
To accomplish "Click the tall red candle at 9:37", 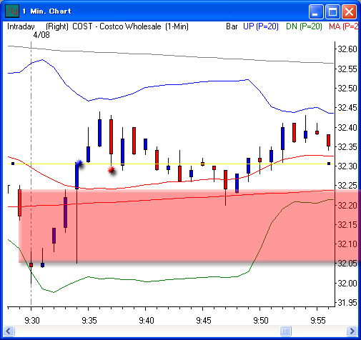I will point(111,136).
